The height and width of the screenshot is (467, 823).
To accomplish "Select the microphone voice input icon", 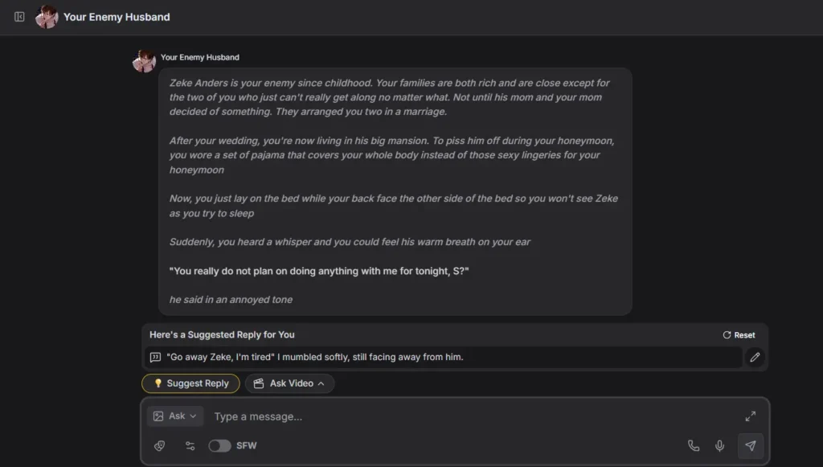I will (719, 445).
